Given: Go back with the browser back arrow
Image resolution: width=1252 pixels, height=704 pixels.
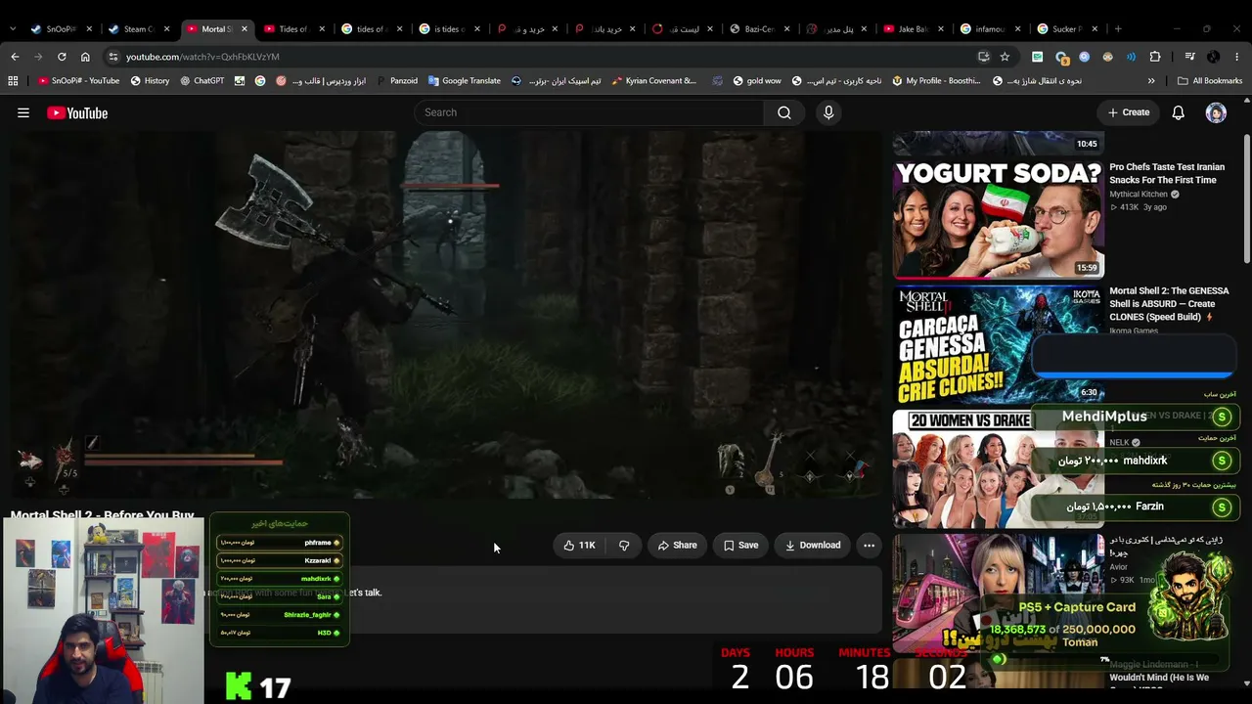Looking at the screenshot, I should click(x=15, y=57).
